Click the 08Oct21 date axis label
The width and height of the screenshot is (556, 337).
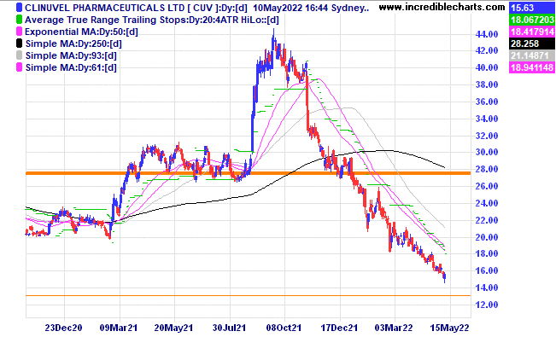pyautogui.click(x=284, y=328)
